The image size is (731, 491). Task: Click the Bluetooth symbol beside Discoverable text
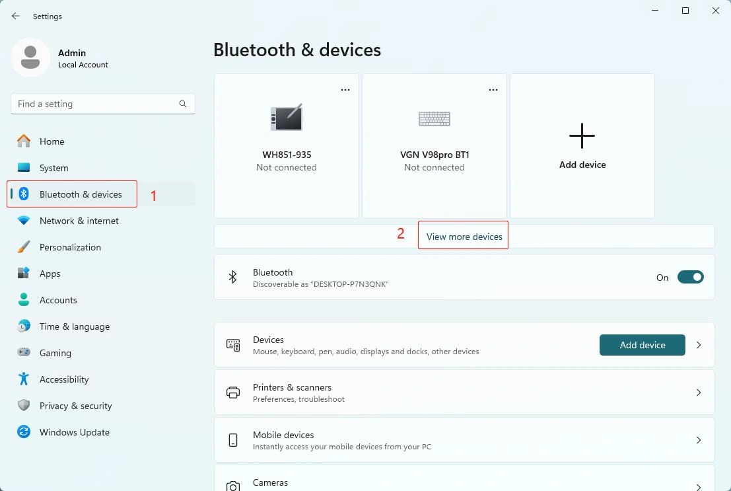pos(232,278)
